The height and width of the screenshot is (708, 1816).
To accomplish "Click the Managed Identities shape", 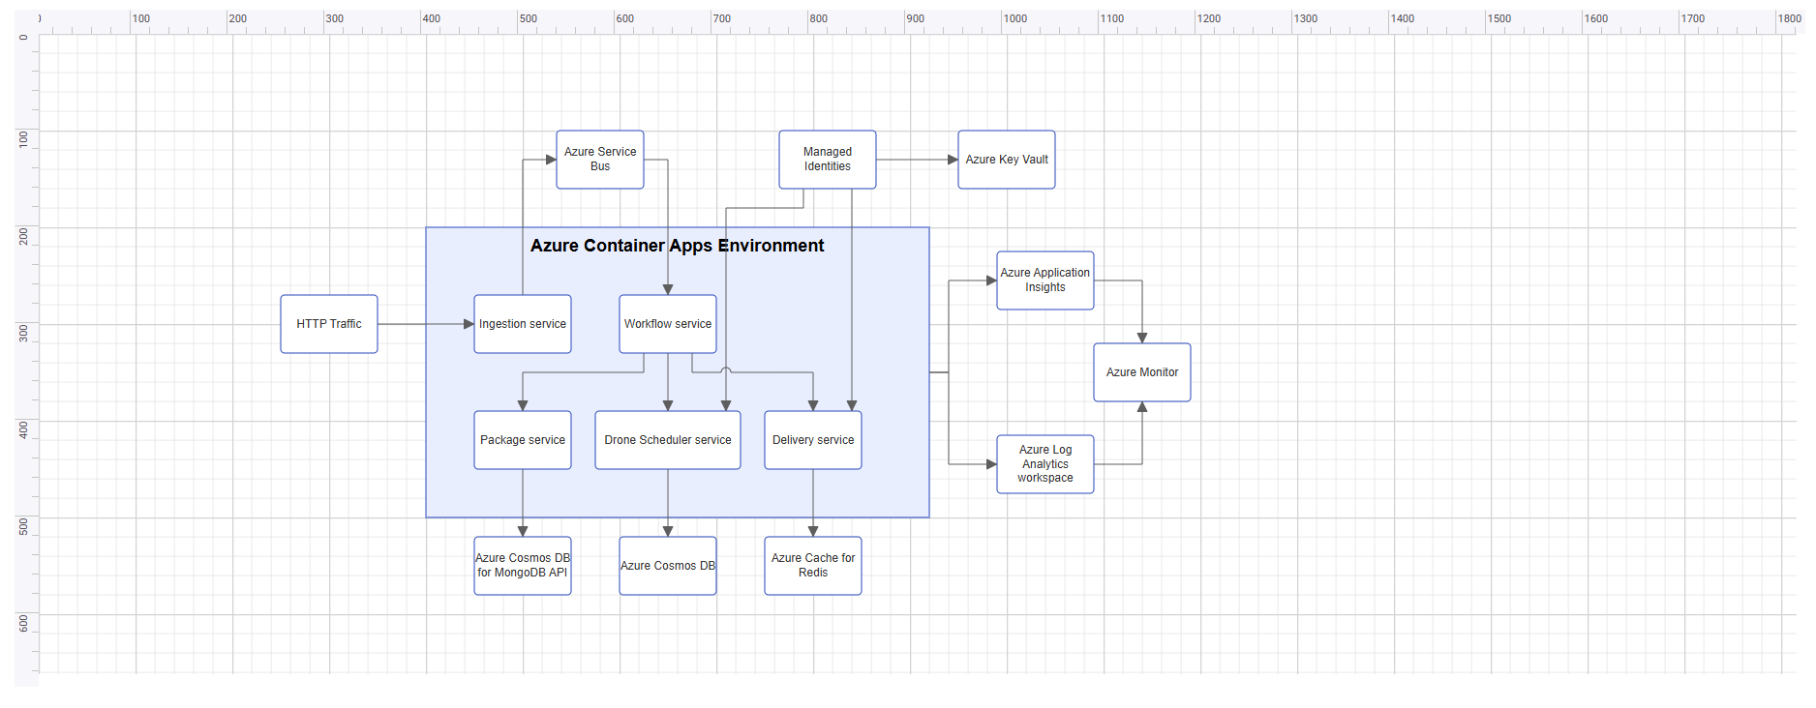I will point(828,160).
